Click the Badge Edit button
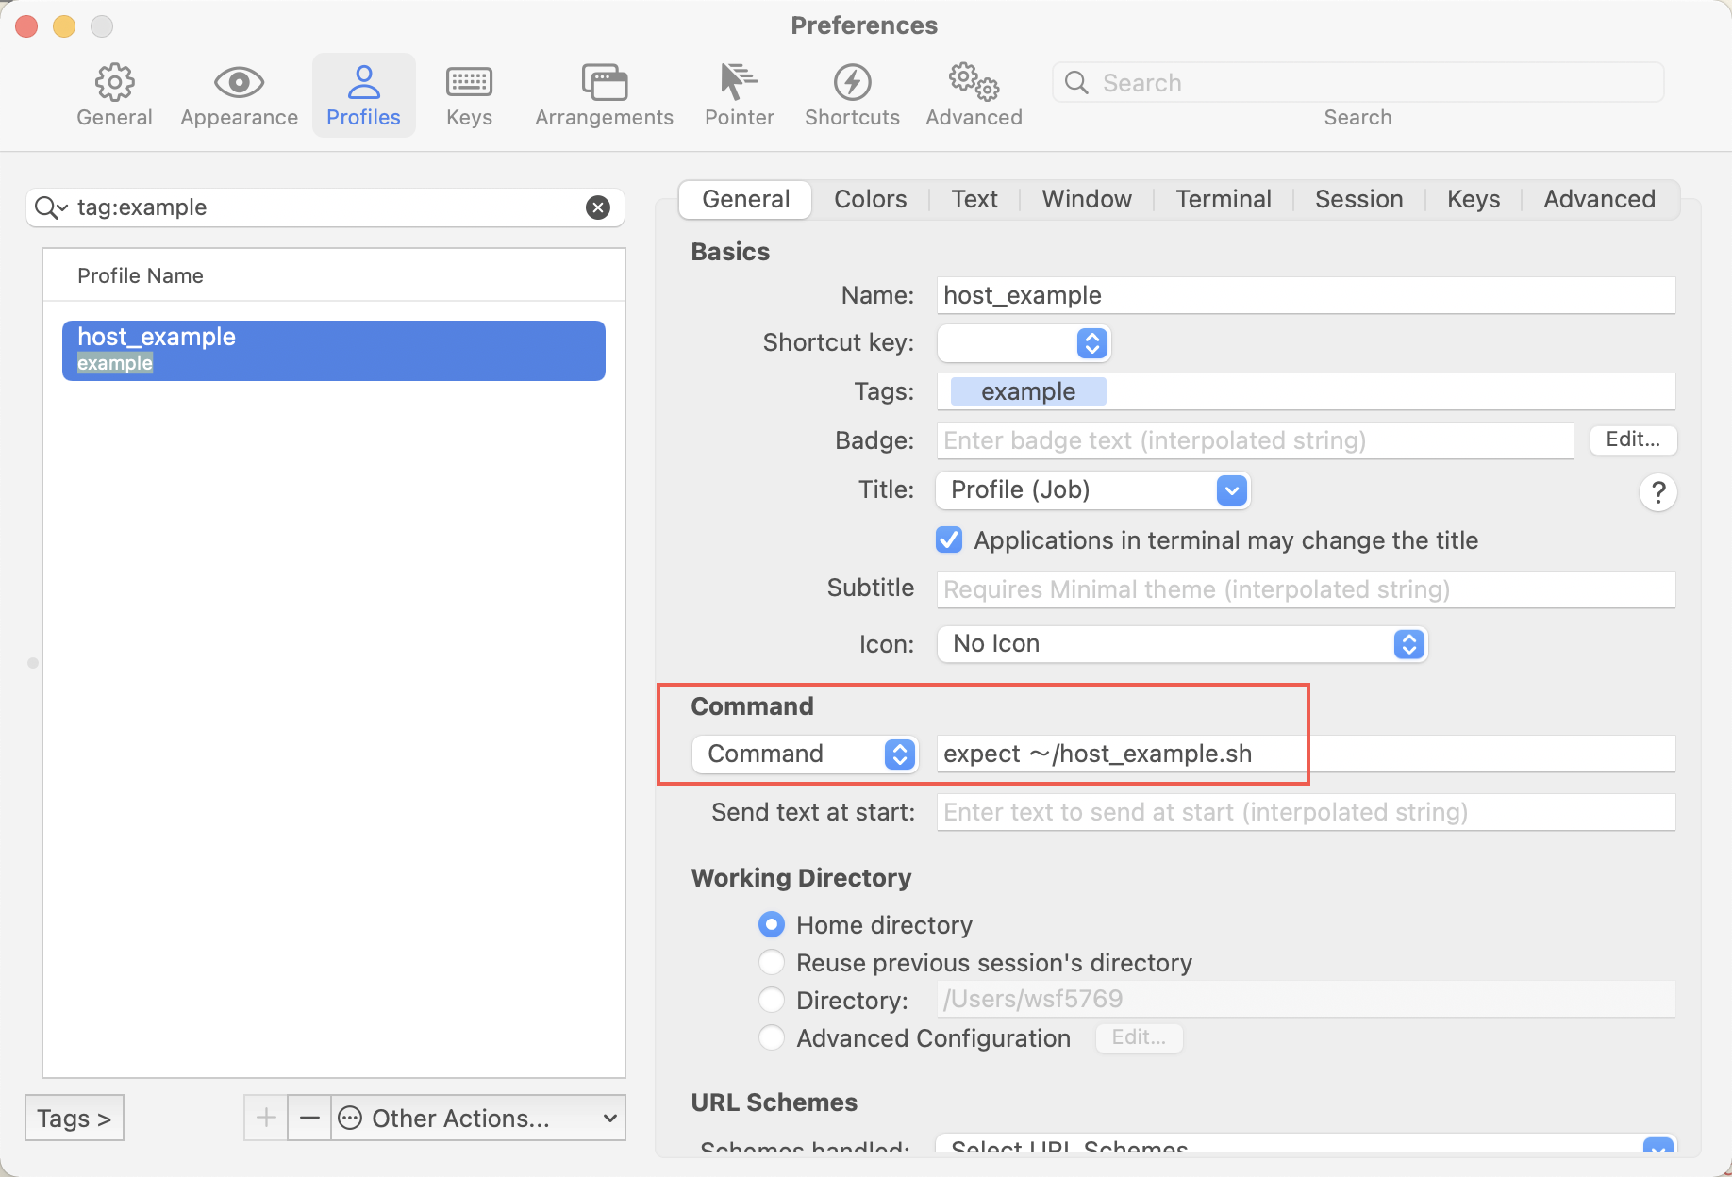 pos(1632,439)
